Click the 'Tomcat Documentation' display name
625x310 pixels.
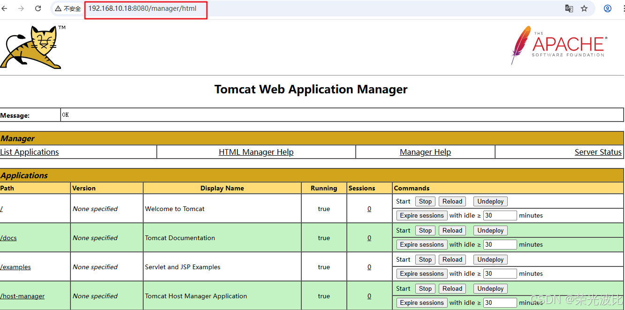(180, 238)
